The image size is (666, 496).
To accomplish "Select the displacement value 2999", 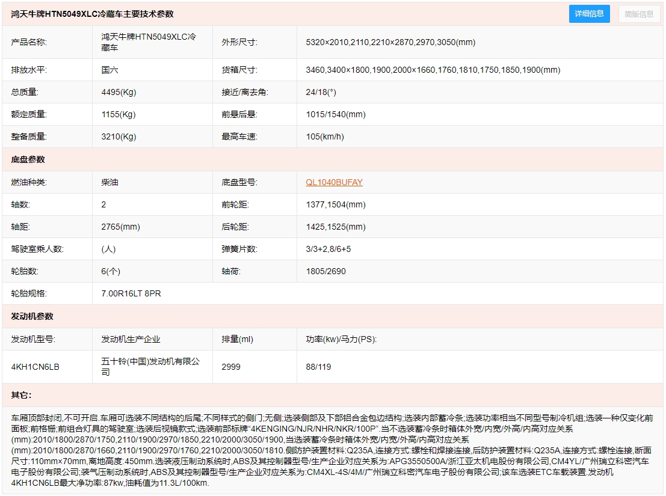I will click(231, 367).
